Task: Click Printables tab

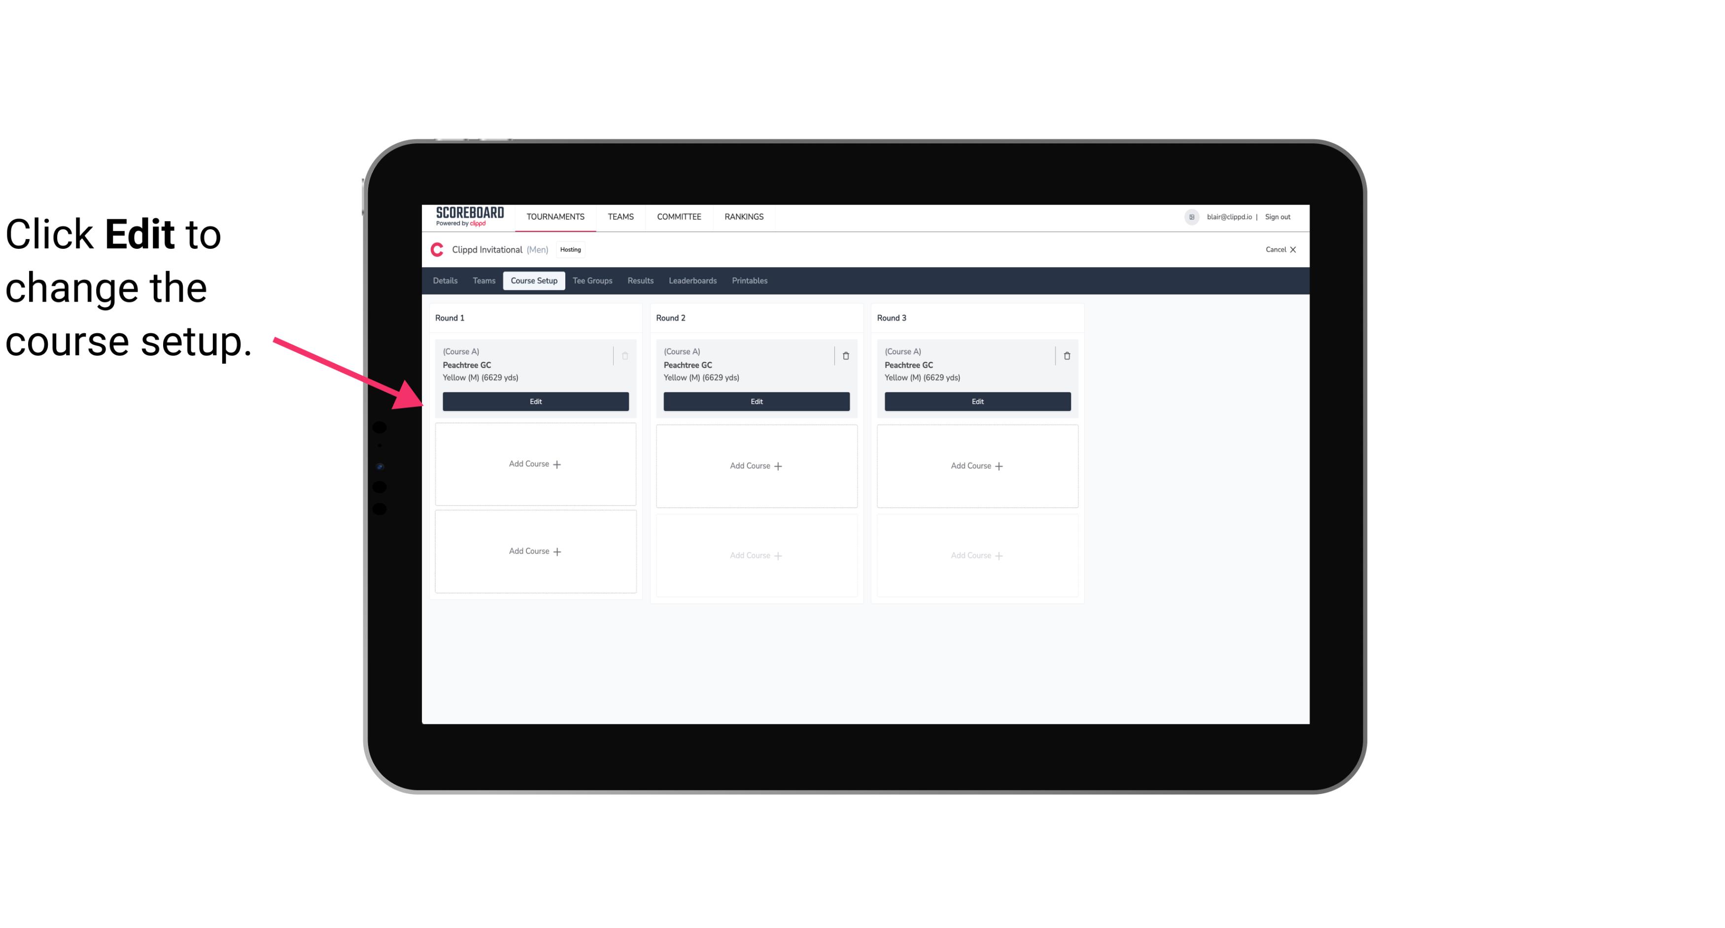Action: 750,280
